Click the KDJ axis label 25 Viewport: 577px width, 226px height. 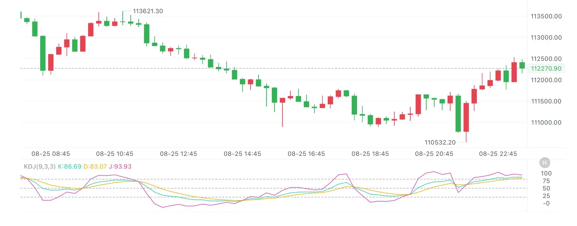click(546, 196)
